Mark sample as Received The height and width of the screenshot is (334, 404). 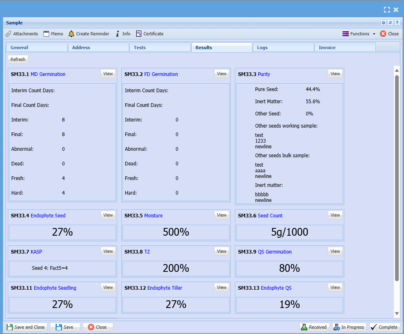click(314, 327)
